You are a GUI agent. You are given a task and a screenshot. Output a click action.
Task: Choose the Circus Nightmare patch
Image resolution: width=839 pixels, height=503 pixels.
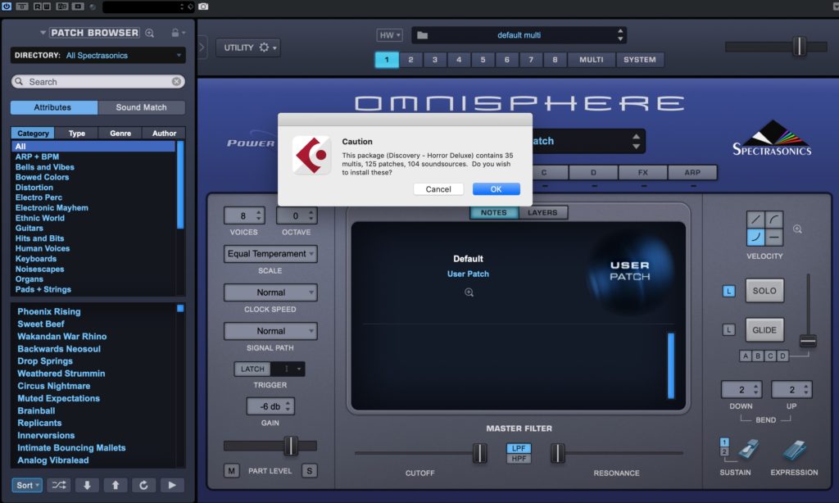click(53, 386)
